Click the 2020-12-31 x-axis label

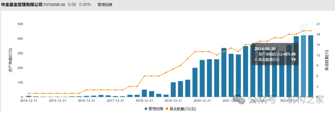coord(202,100)
